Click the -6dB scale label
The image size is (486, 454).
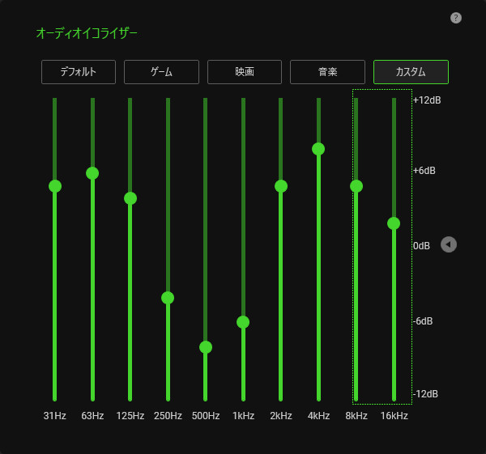[x=423, y=320]
